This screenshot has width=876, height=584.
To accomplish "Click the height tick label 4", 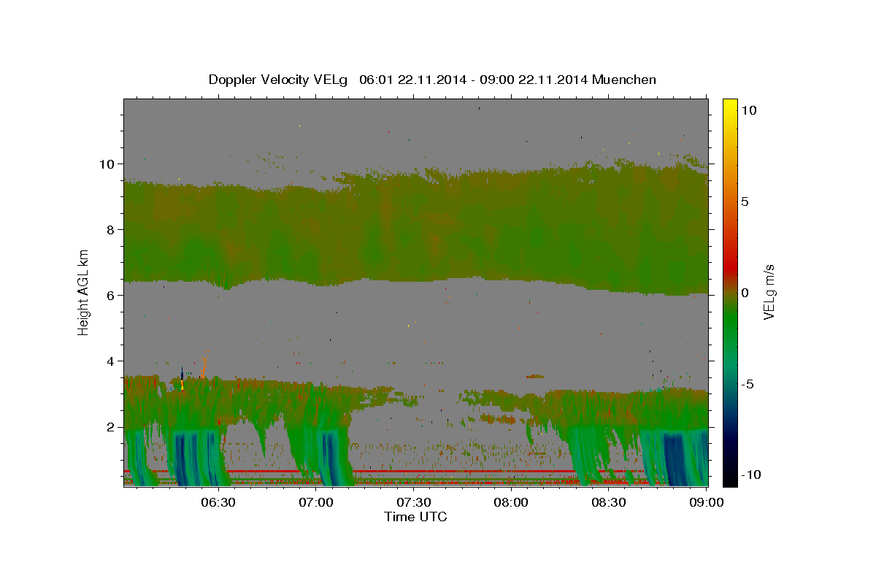I will 112,361.
